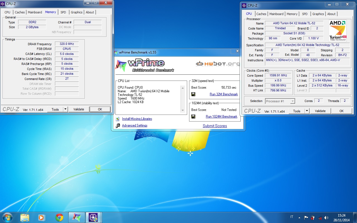This screenshot has width=357, height=223.
Task: Open Caches tab in left CPU-Z window
Action: [20, 12]
